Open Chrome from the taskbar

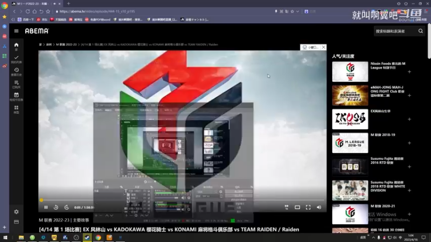(98, 238)
